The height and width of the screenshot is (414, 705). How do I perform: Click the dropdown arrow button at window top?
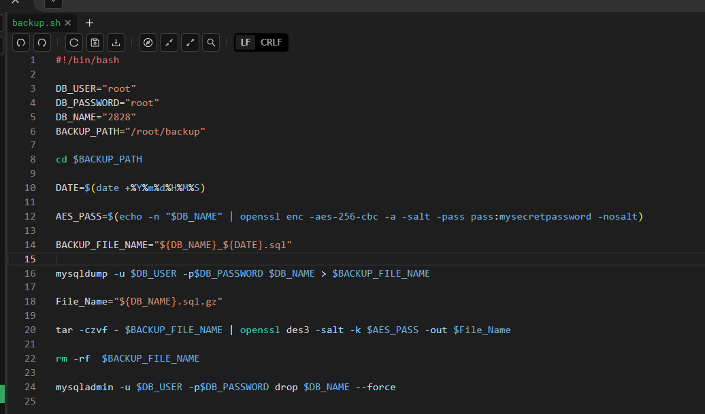[53, 3]
